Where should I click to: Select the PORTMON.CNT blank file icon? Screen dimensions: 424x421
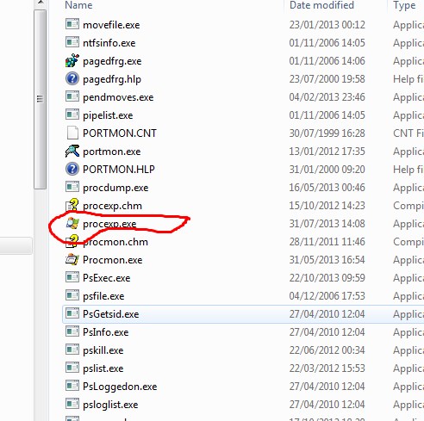(72, 133)
